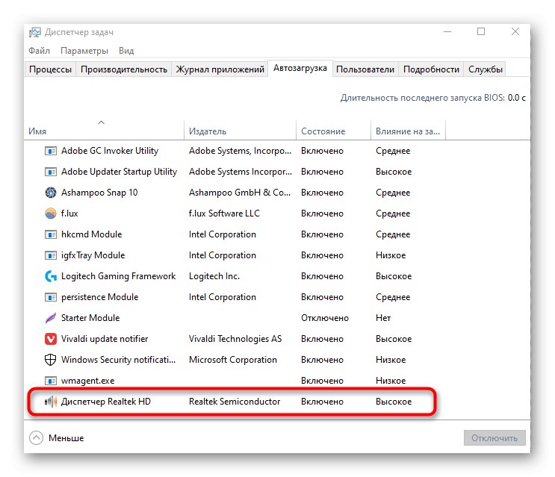Switch to the Пользователи tab
Screen dimensions: 555x477
point(365,69)
